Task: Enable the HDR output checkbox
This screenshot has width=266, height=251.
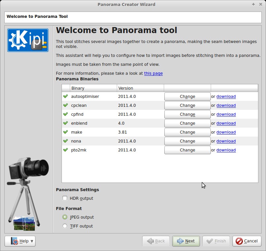Action: pyautogui.click(x=65, y=198)
